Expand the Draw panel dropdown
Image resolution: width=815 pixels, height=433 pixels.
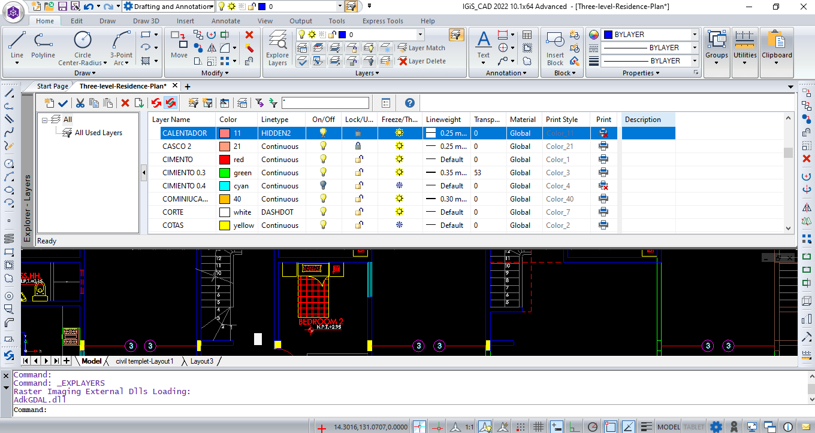[x=84, y=73]
